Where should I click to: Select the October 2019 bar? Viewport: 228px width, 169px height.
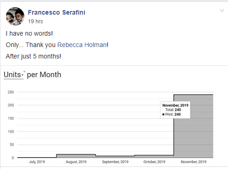(x=154, y=157)
